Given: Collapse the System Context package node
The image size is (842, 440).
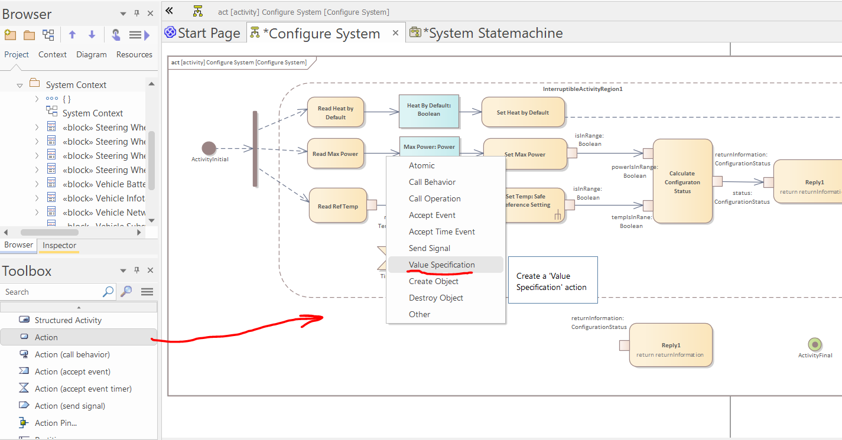Looking at the screenshot, I should click(x=19, y=85).
